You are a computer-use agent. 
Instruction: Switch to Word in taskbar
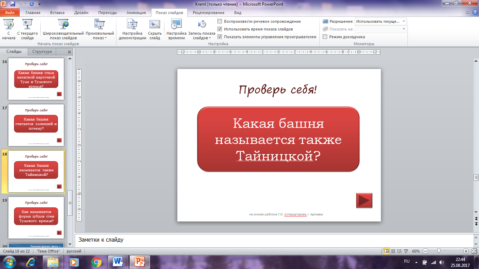click(118, 262)
